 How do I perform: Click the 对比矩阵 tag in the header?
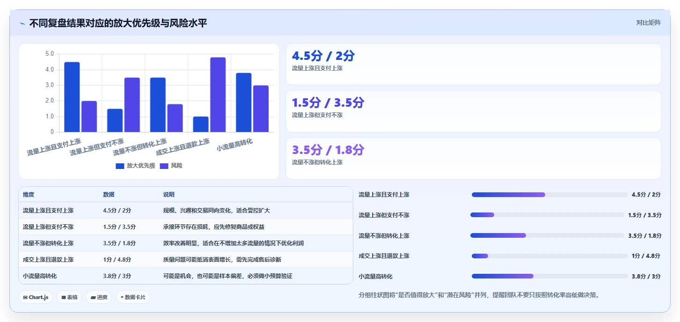pyautogui.click(x=648, y=22)
